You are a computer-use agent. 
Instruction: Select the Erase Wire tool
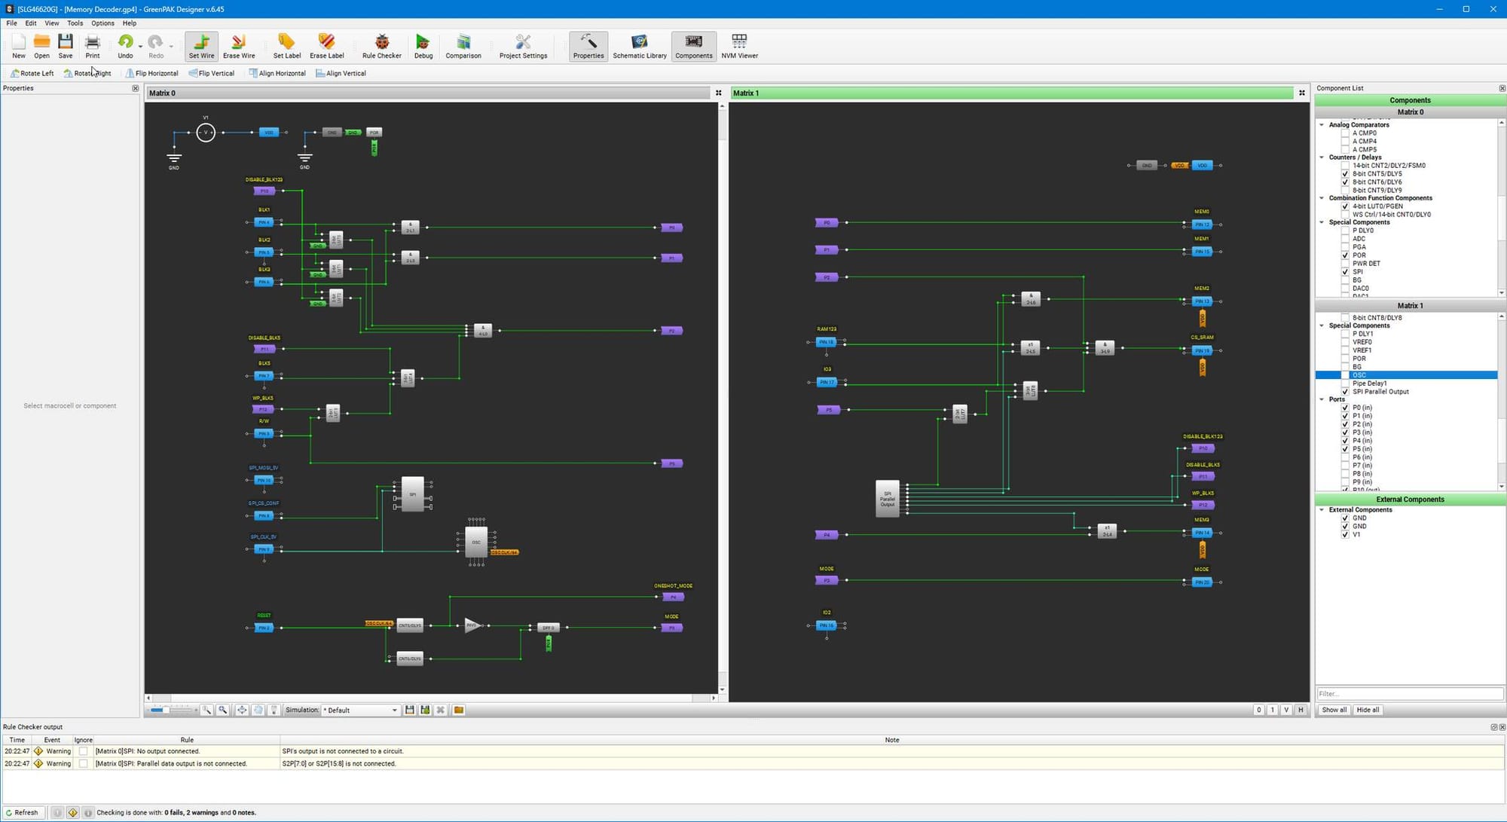[239, 46]
